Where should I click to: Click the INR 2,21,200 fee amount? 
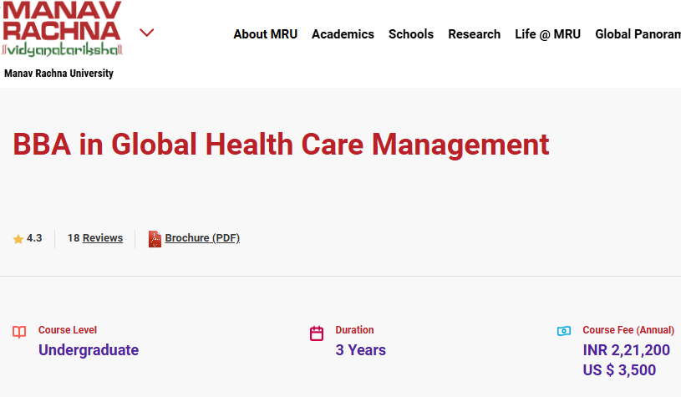tap(626, 350)
